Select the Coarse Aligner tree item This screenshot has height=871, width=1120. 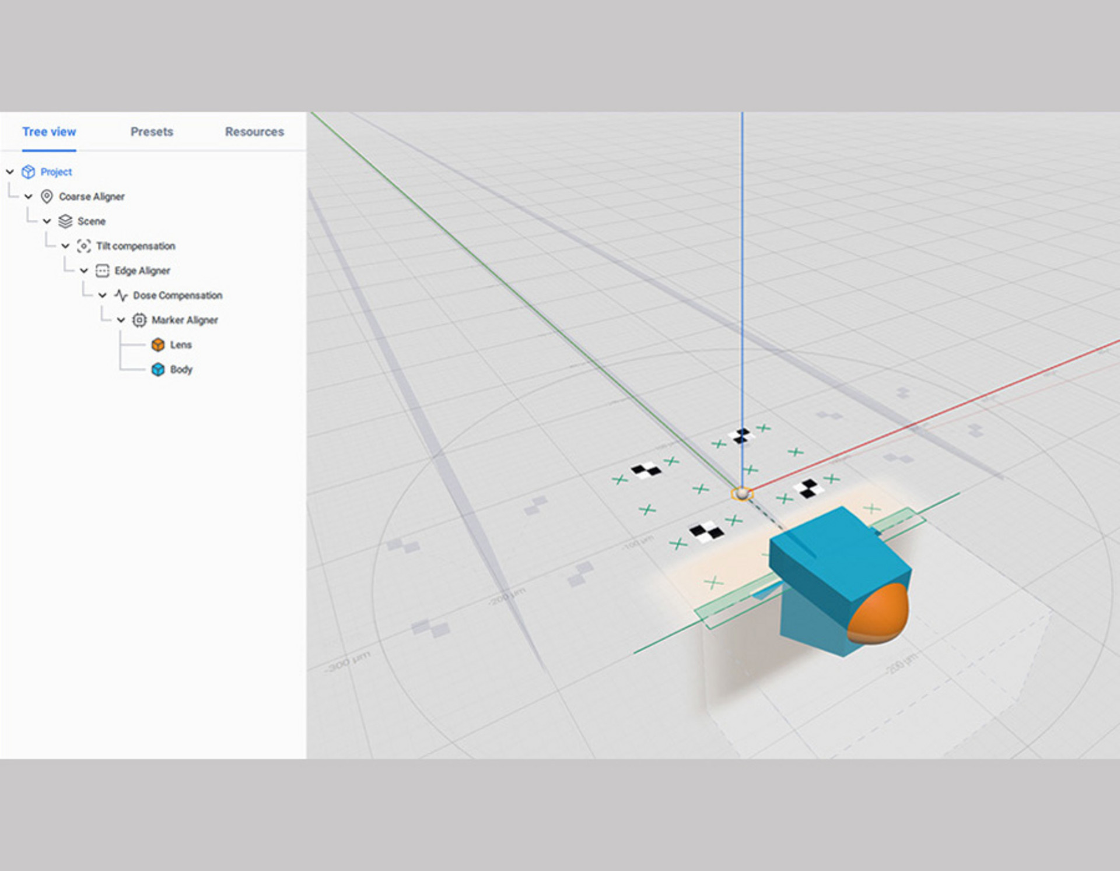pyautogui.click(x=92, y=196)
